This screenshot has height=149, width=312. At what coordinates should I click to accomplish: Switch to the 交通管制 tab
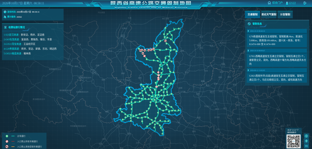click(x=252, y=14)
